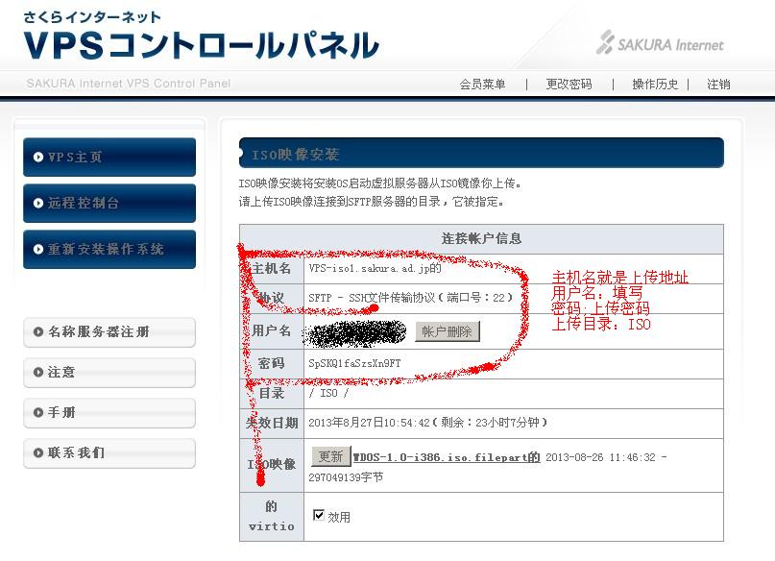775x561 pixels.
Task: Go to 名称服务器注册
Action: click(x=109, y=332)
